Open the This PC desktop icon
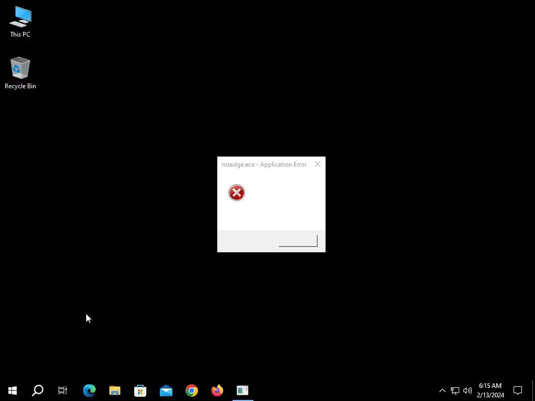 [x=20, y=22]
